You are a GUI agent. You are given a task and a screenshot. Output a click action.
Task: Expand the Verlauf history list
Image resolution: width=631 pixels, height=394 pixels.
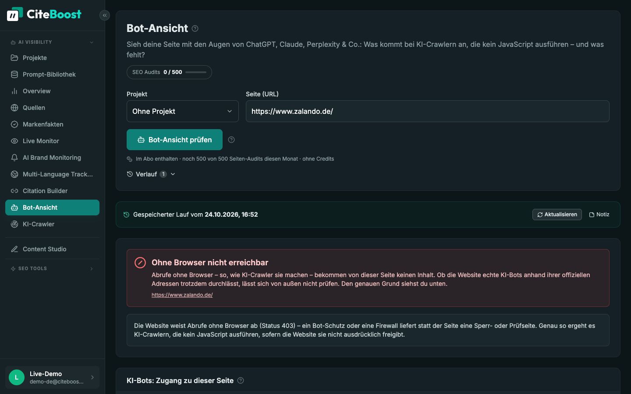[x=151, y=174]
